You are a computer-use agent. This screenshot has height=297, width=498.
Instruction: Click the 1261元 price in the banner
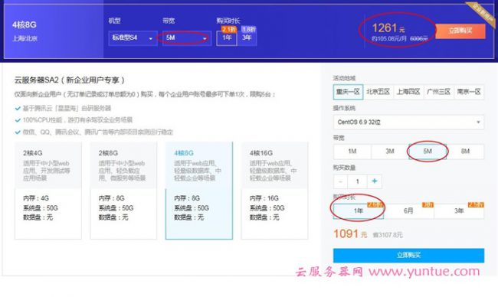tap(388, 28)
